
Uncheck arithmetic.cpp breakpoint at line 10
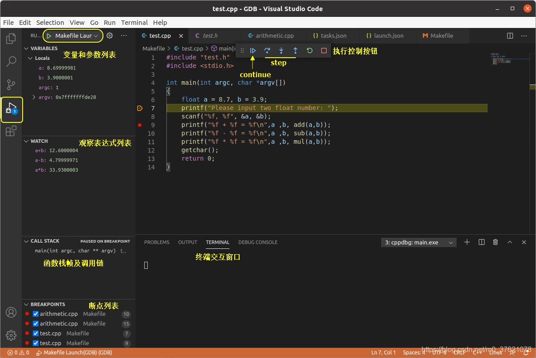click(36, 314)
